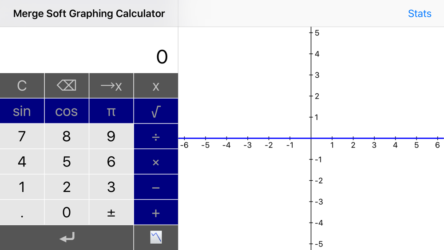444x250 pixels.
Task: Tap the subtraction minus key
Action: click(156, 187)
